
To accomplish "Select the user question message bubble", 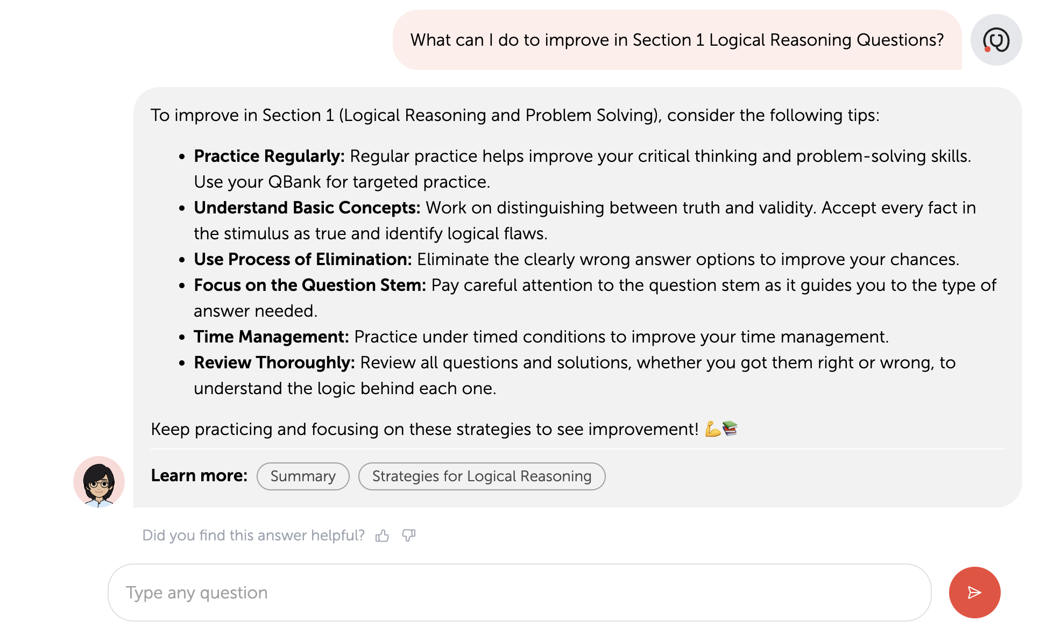I will click(x=677, y=40).
